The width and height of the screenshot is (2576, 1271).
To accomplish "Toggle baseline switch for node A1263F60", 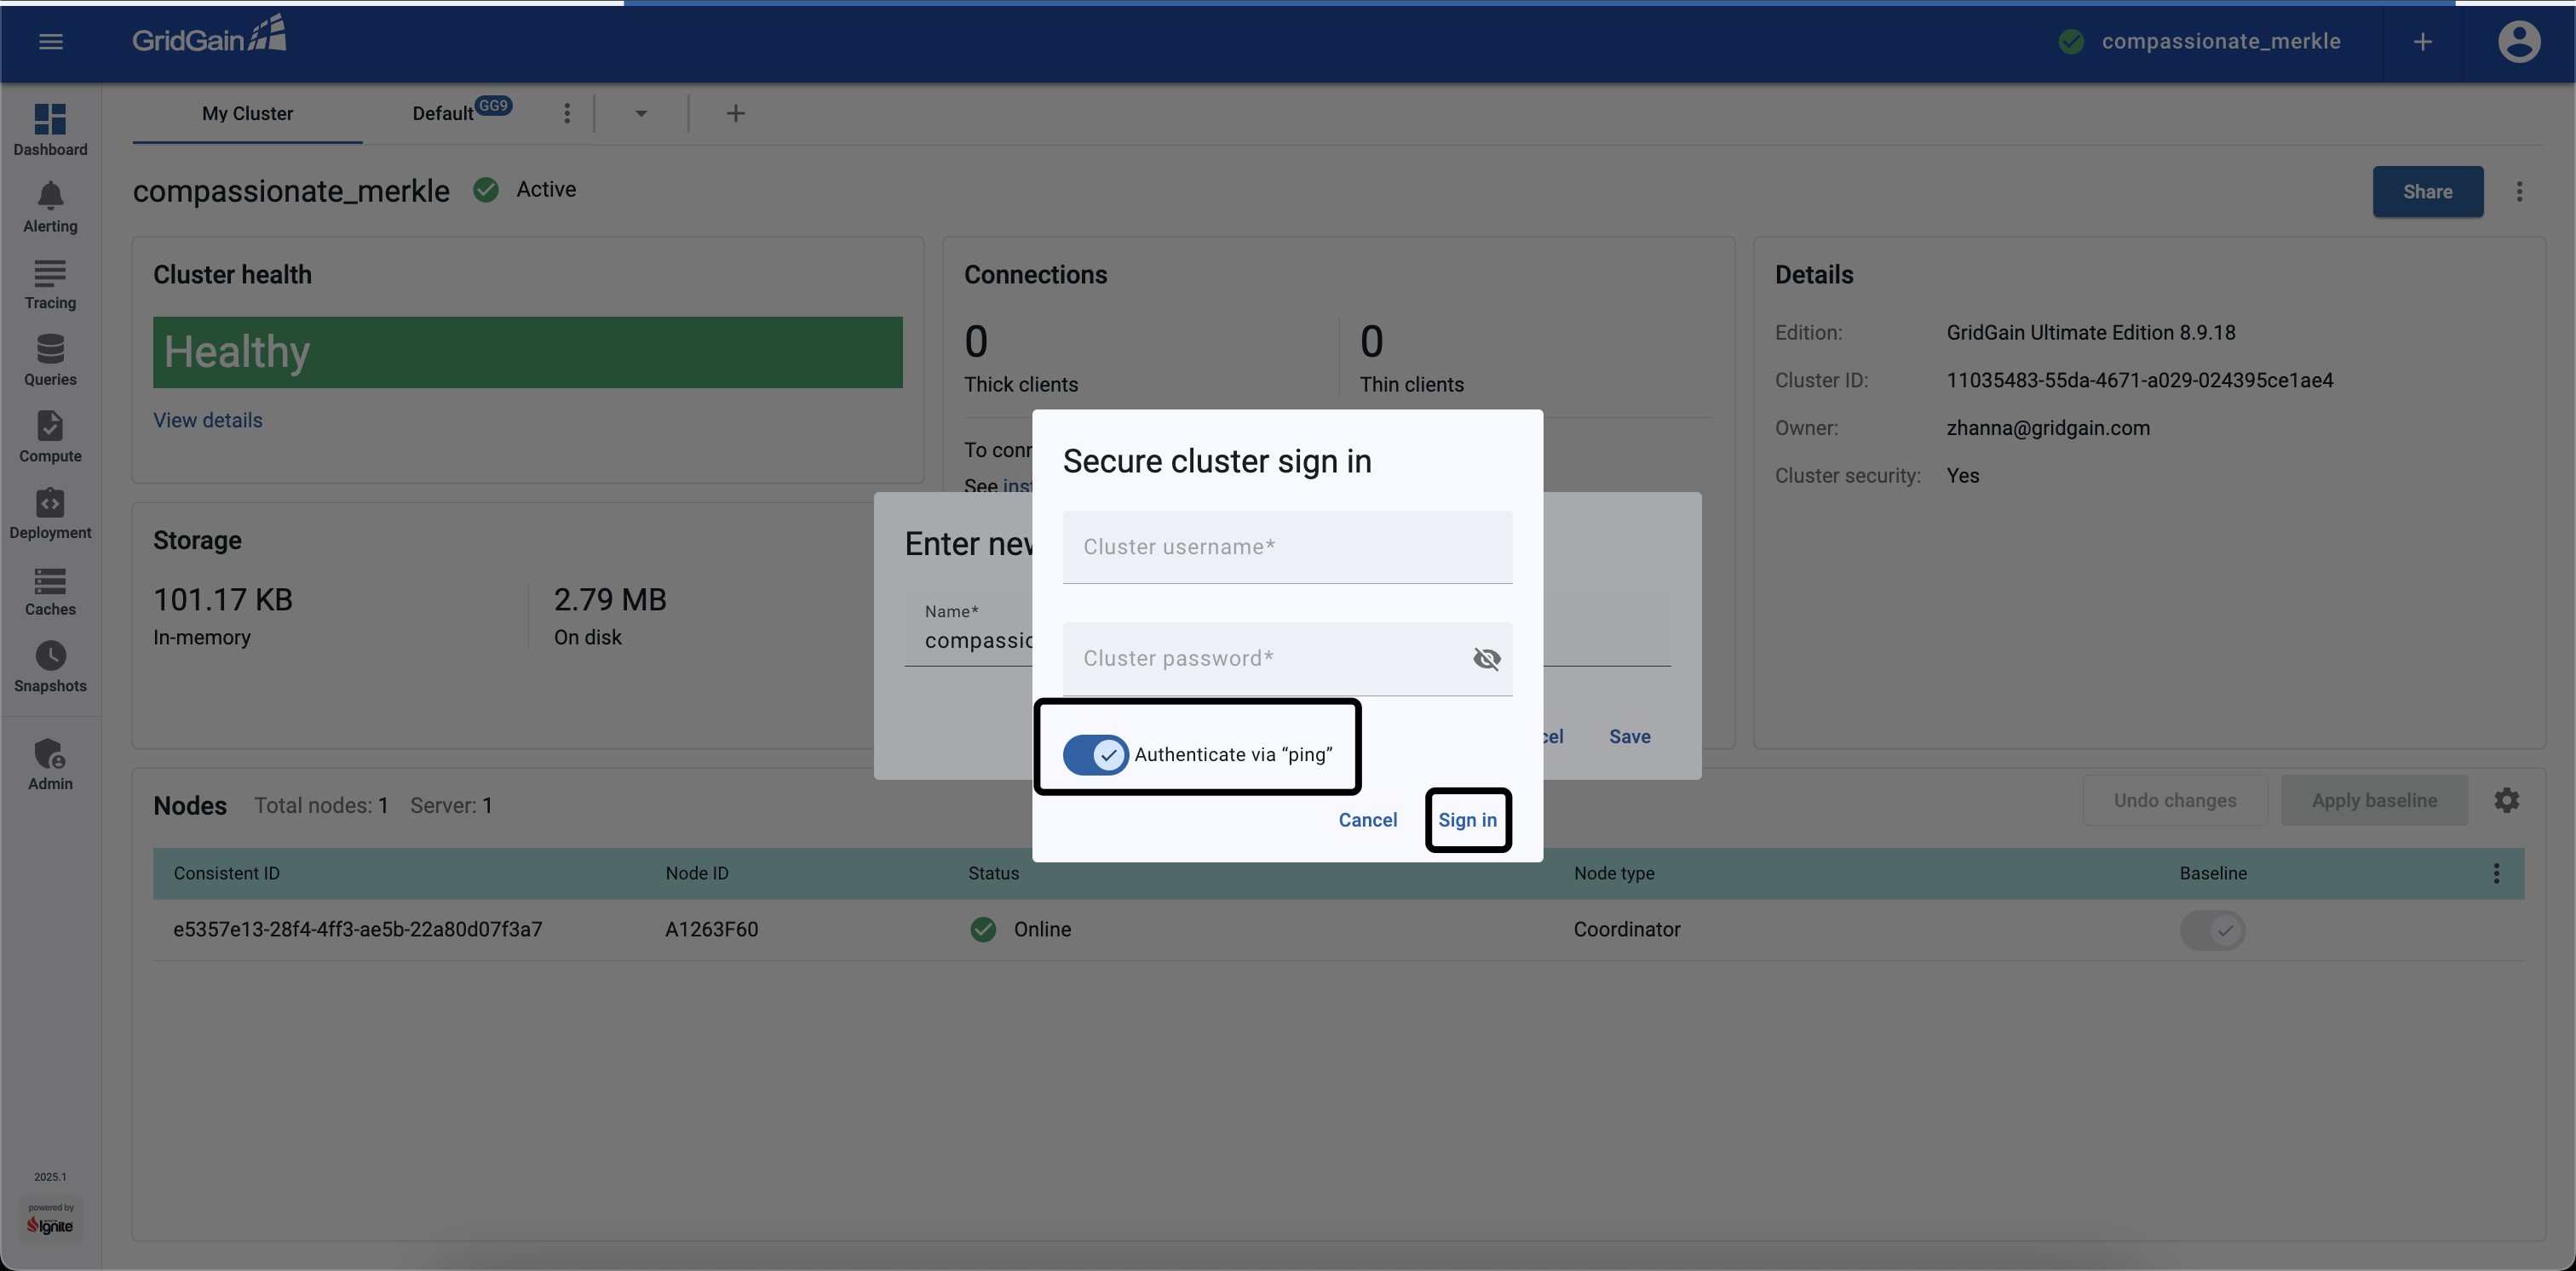I will coord(2212,930).
